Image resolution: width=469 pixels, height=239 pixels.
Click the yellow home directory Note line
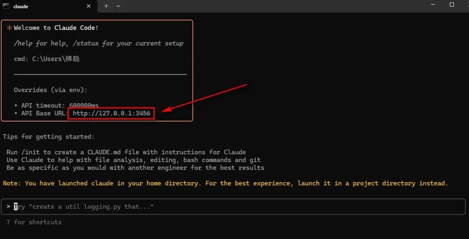pyautogui.click(x=225, y=183)
